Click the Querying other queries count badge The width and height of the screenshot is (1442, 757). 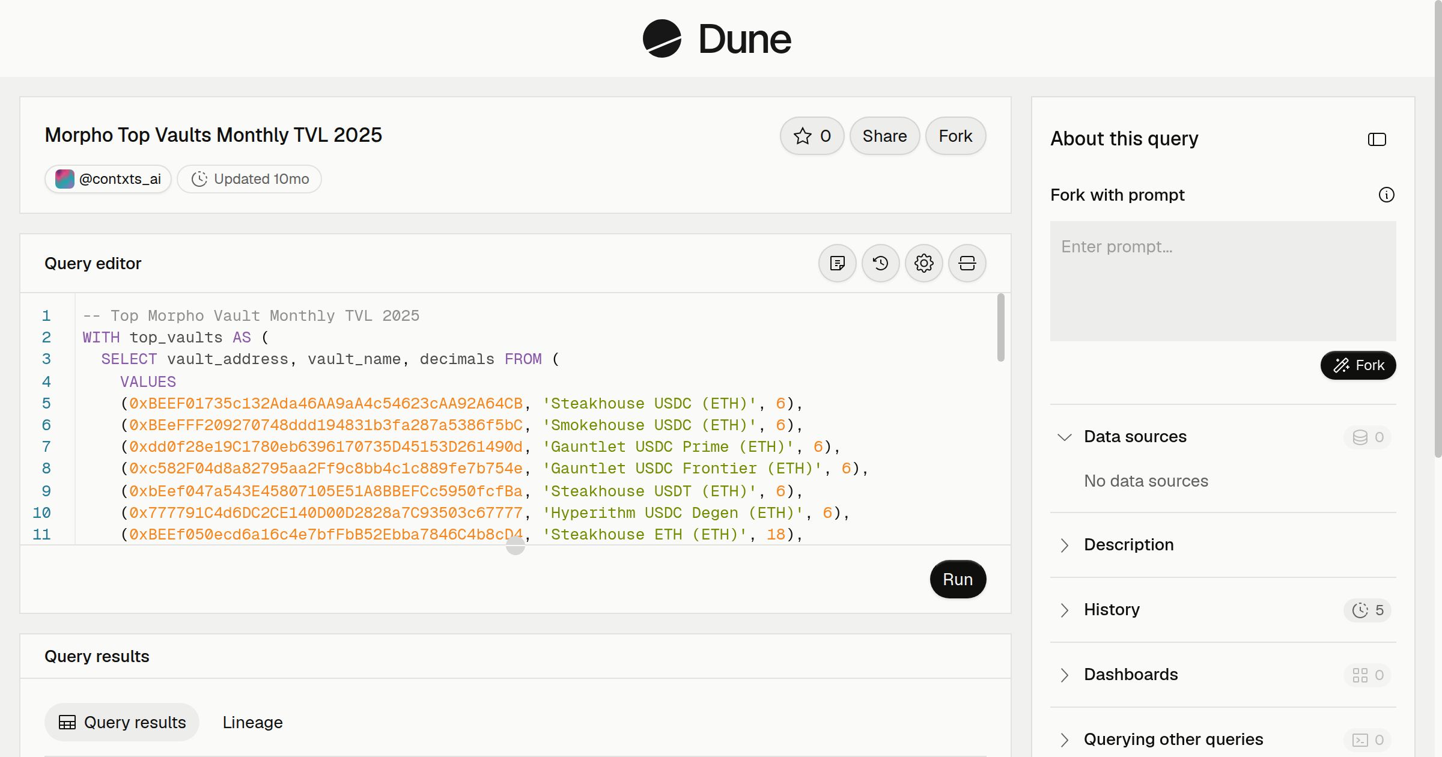click(1367, 740)
